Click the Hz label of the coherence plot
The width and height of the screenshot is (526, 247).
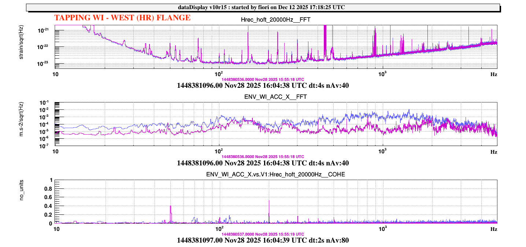click(493, 229)
